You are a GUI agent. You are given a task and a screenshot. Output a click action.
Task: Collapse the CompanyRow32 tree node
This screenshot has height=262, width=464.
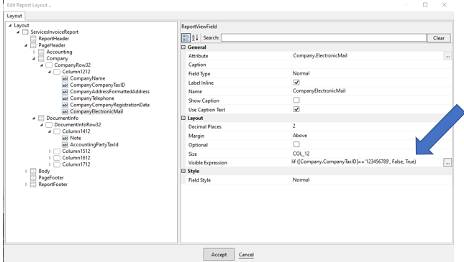[42, 65]
